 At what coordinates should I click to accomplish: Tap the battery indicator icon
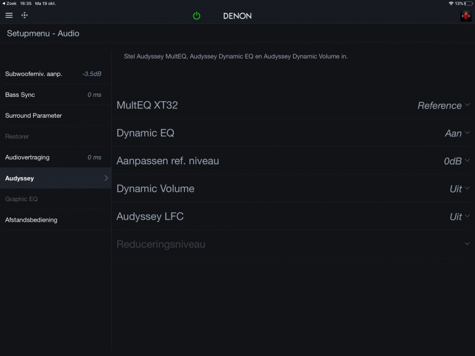coord(469,3)
